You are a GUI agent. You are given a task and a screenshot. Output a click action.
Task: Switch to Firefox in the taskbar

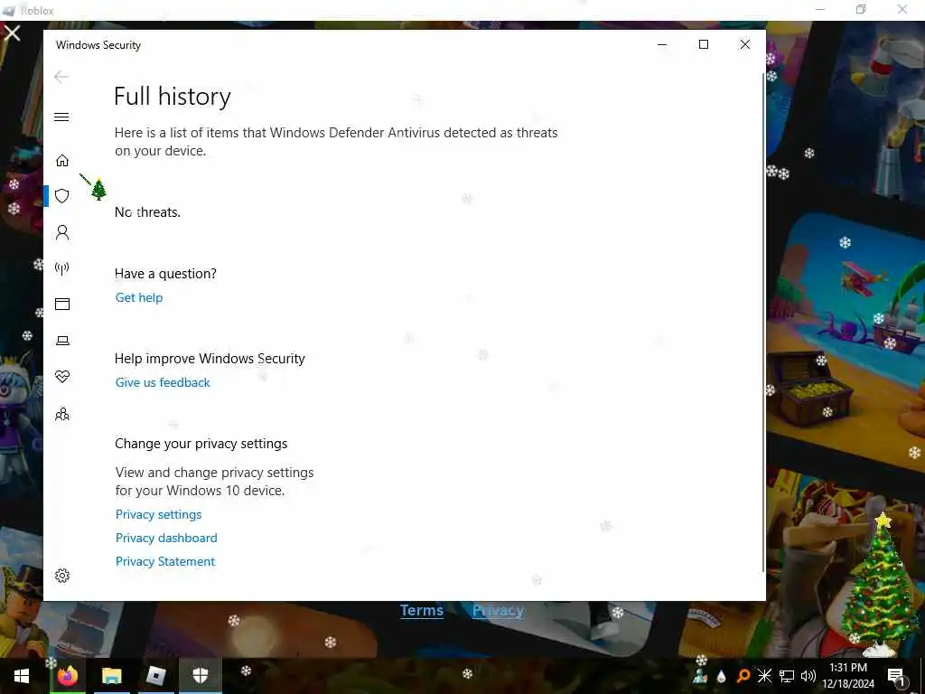coord(67,676)
